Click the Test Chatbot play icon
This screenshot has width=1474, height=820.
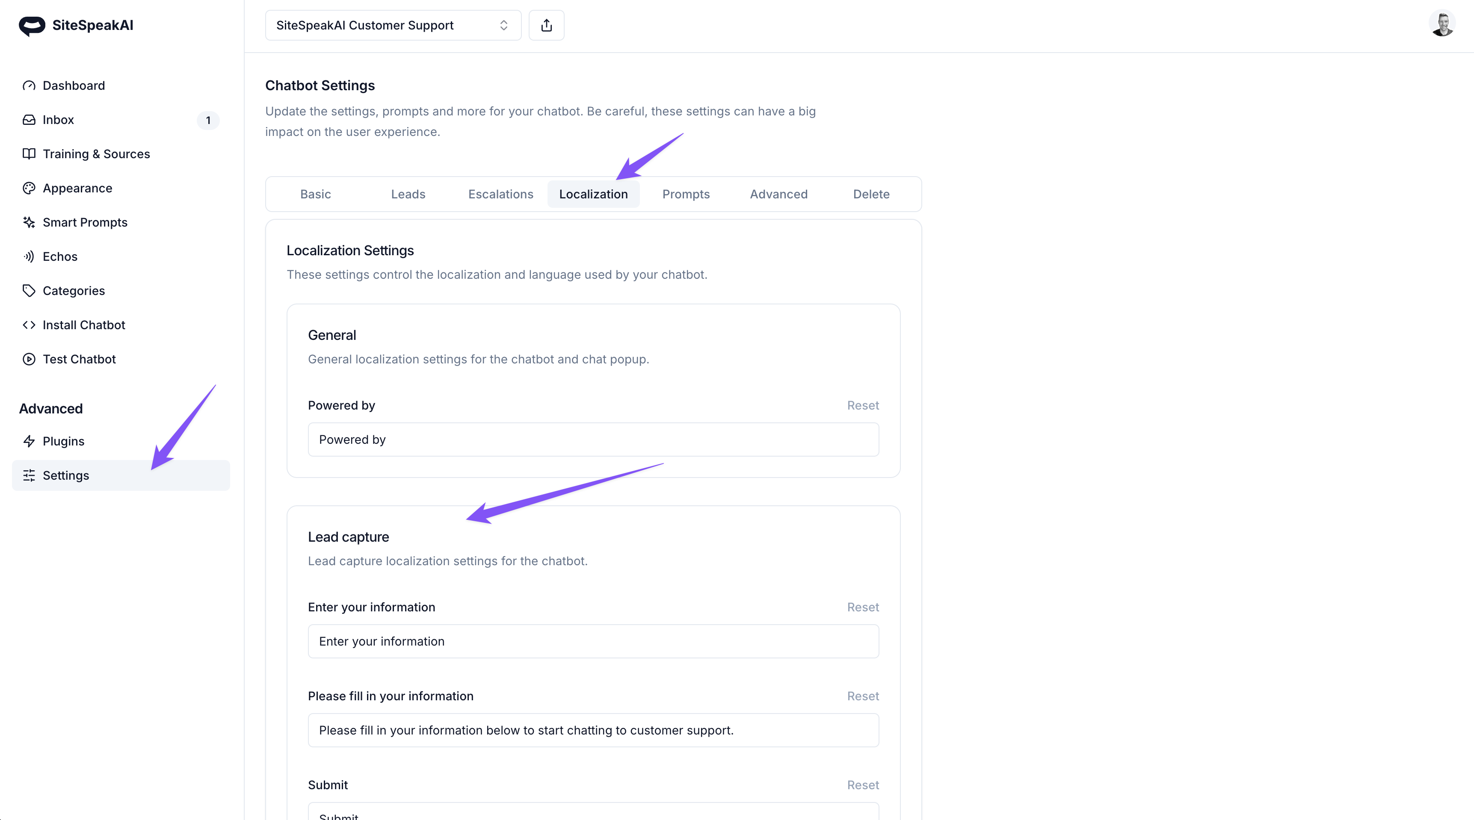pos(29,359)
